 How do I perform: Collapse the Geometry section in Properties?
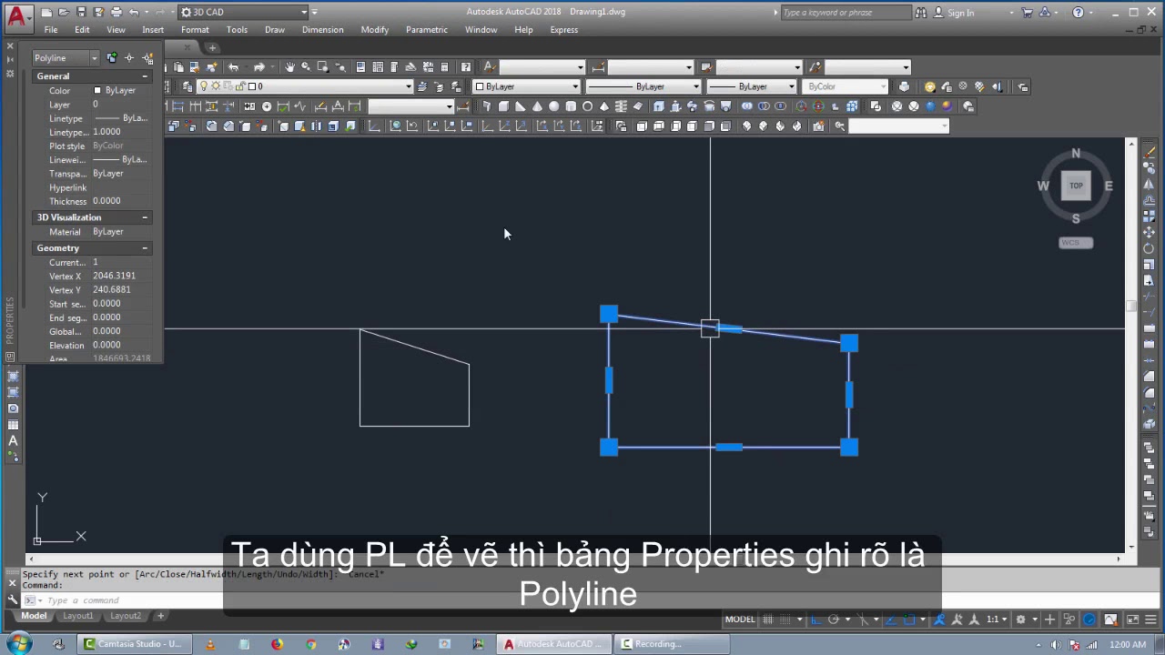point(145,248)
